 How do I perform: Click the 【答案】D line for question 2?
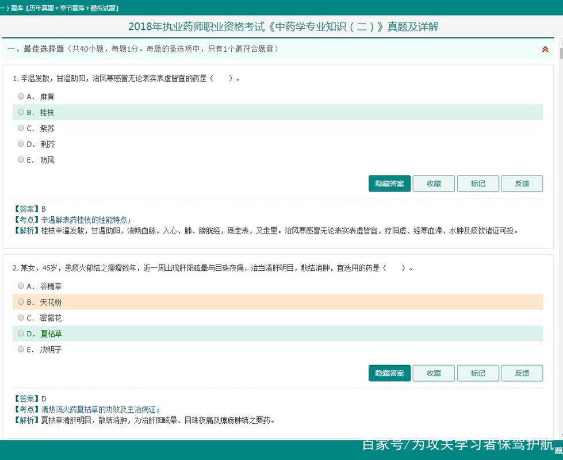tap(29, 398)
